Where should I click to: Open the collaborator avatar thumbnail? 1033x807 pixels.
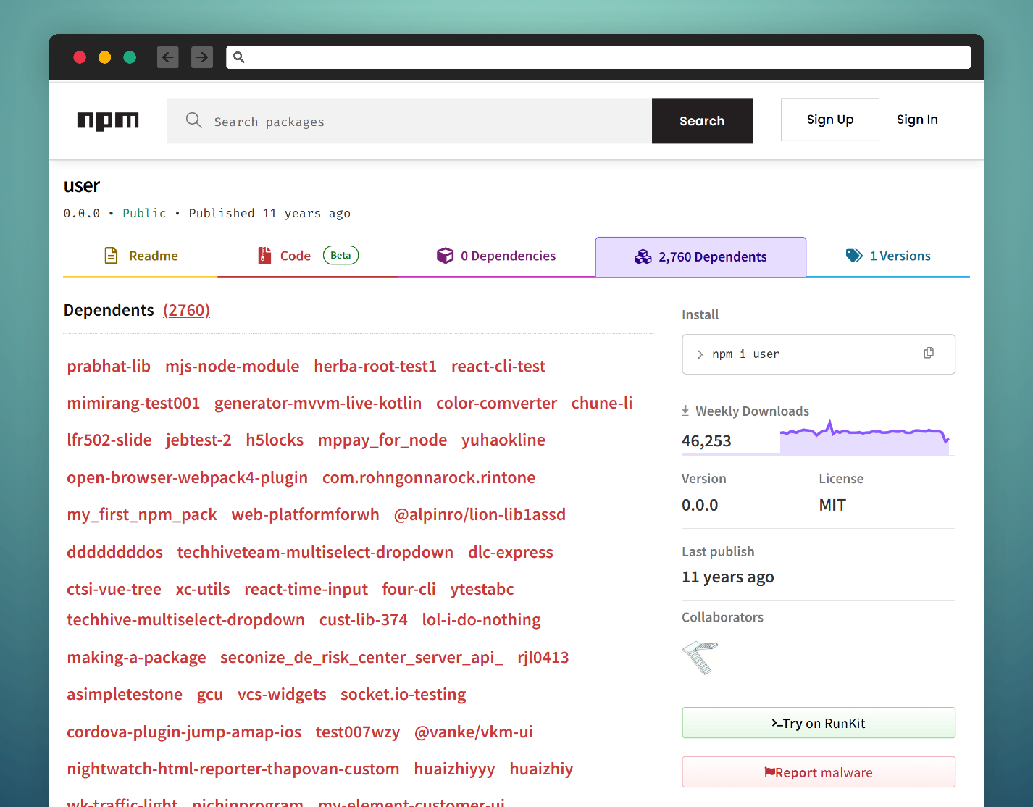699,658
